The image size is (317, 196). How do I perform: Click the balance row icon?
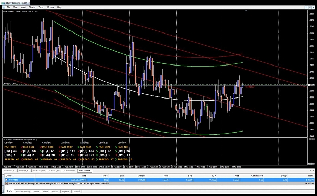point(6,183)
